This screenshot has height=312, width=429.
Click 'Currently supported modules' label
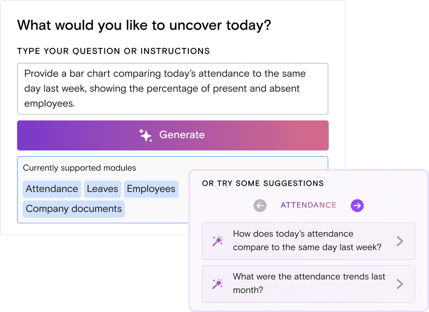(79, 168)
